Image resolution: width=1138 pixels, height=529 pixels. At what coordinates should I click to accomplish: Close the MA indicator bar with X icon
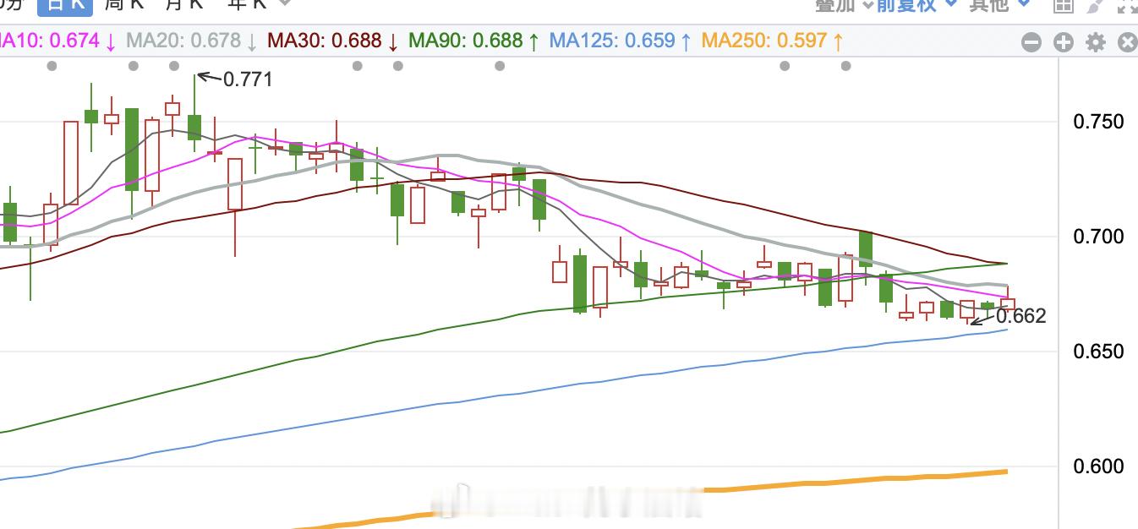tap(1128, 41)
